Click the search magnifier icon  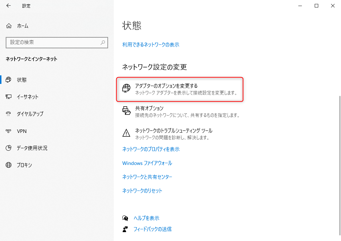point(103,42)
